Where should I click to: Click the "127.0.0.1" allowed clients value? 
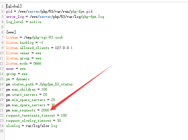pos(64,48)
